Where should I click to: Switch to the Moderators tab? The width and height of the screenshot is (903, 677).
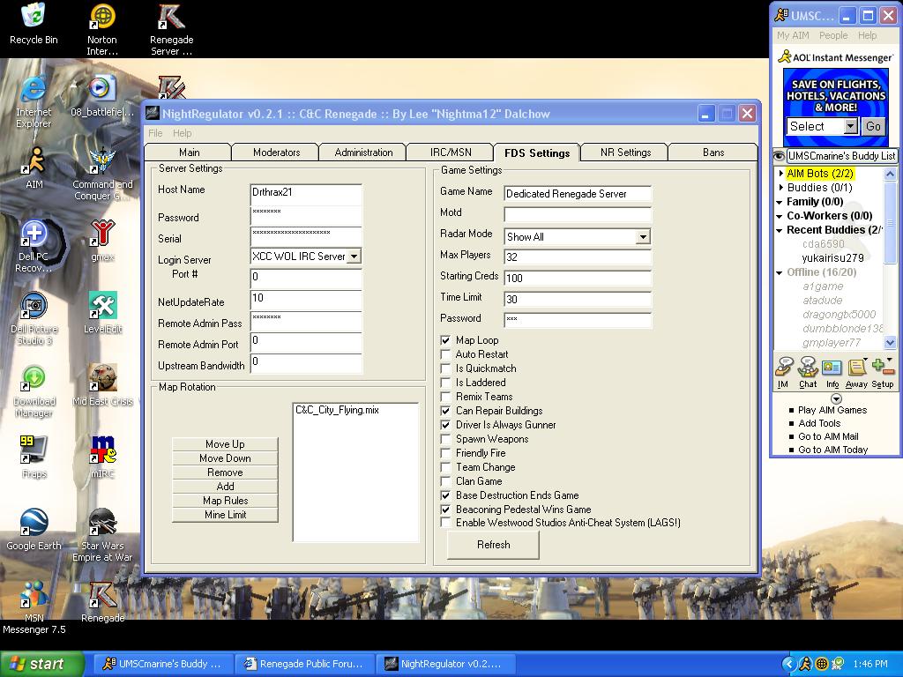click(x=276, y=153)
